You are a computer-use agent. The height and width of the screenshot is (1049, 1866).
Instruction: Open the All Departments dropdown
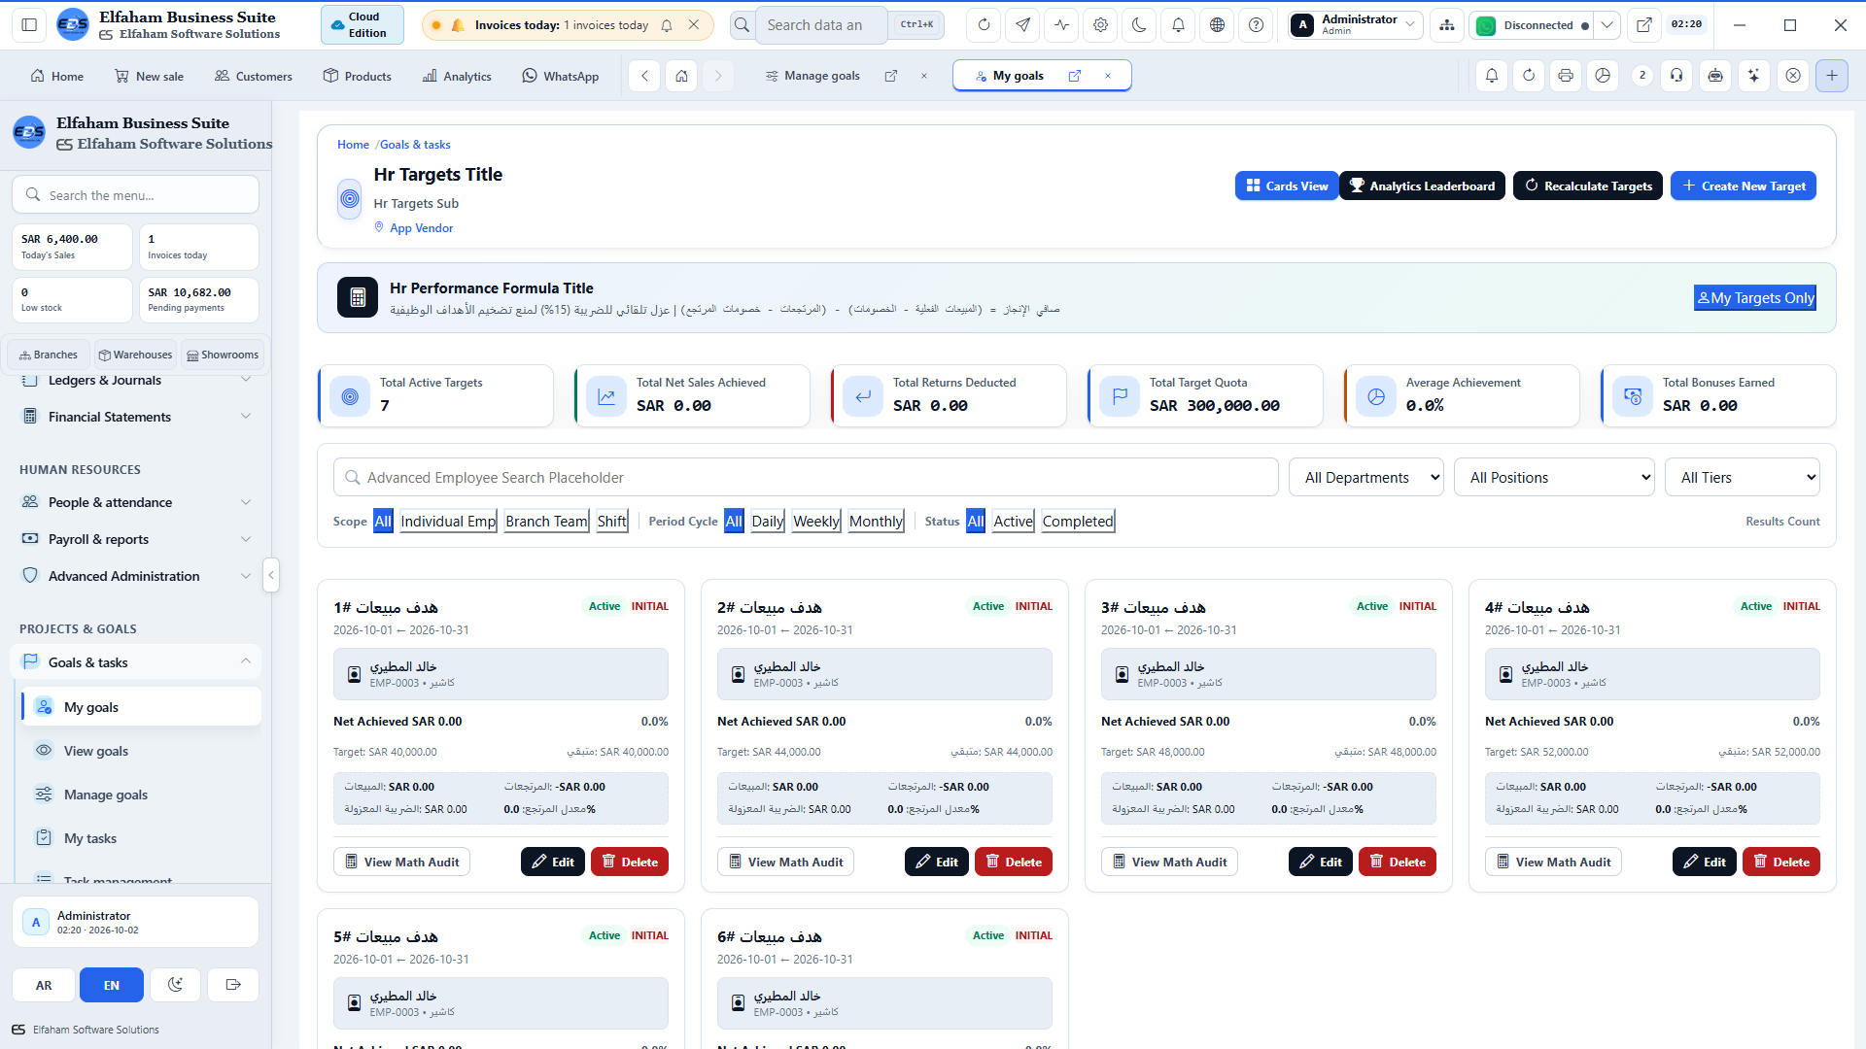1366,477
